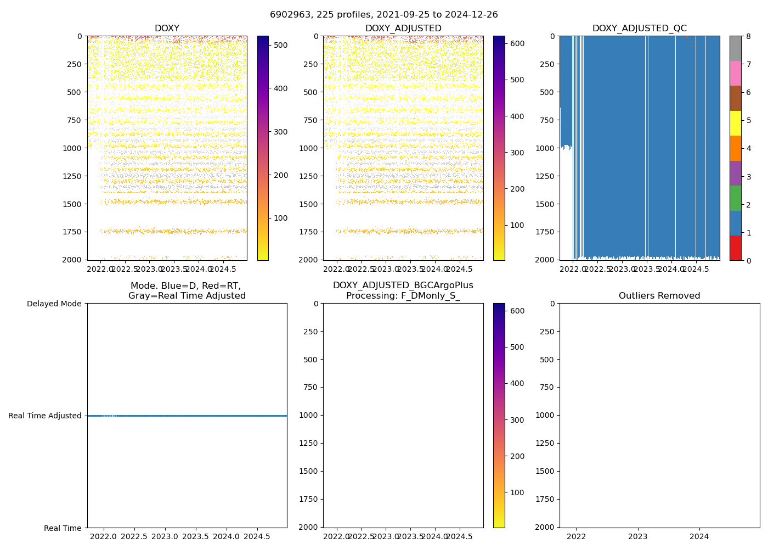Choose the purple segment of the QC colorbar
Viewport: 768px width, 549px height.
click(x=735, y=173)
